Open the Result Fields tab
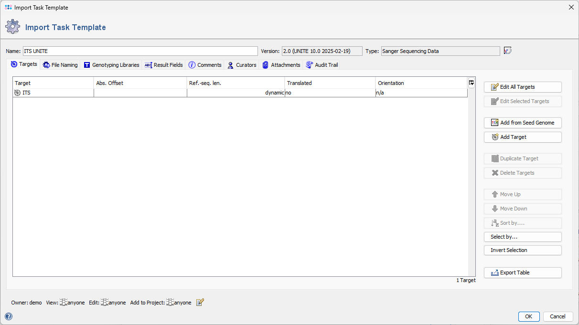This screenshot has width=579, height=325. pos(163,64)
